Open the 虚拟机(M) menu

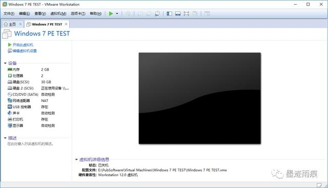tap(58, 14)
